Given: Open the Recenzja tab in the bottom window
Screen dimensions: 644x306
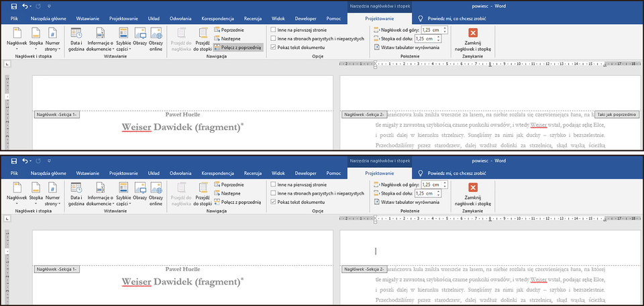Looking at the screenshot, I should 252,173.
